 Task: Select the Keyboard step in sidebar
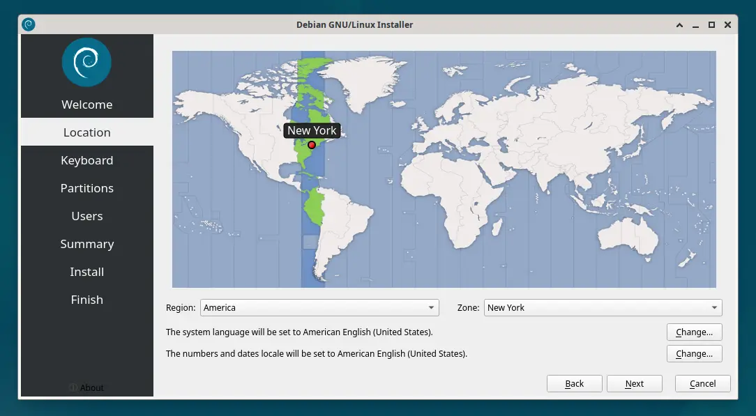[87, 160]
